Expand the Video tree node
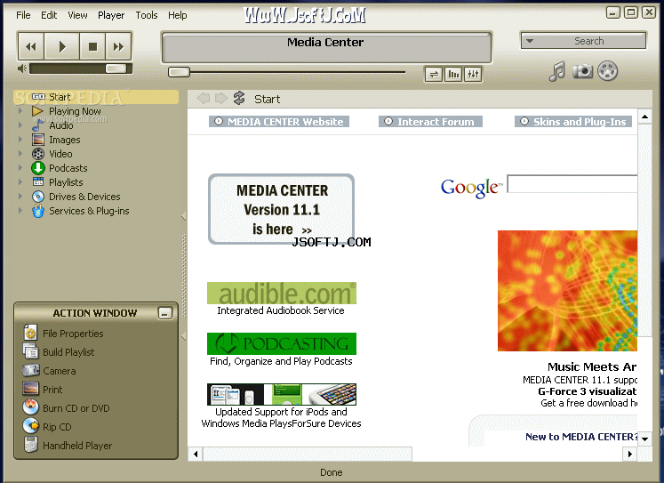Image resolution: width=664 pixels, height=483 pixels. [20, 154]
